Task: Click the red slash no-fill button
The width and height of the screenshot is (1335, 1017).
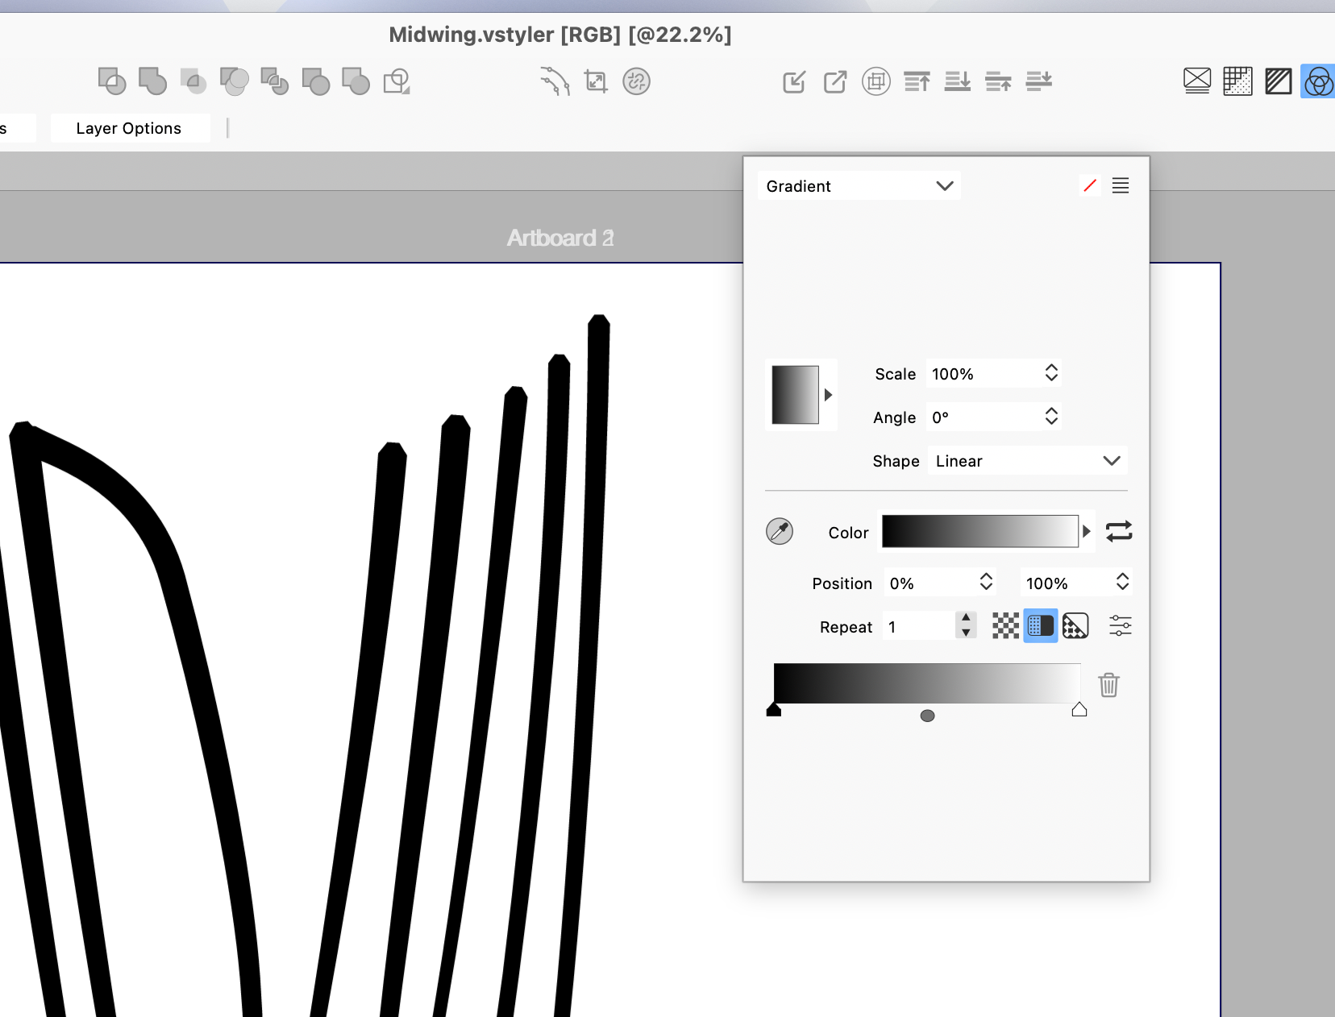Action: coord(1090,186)
